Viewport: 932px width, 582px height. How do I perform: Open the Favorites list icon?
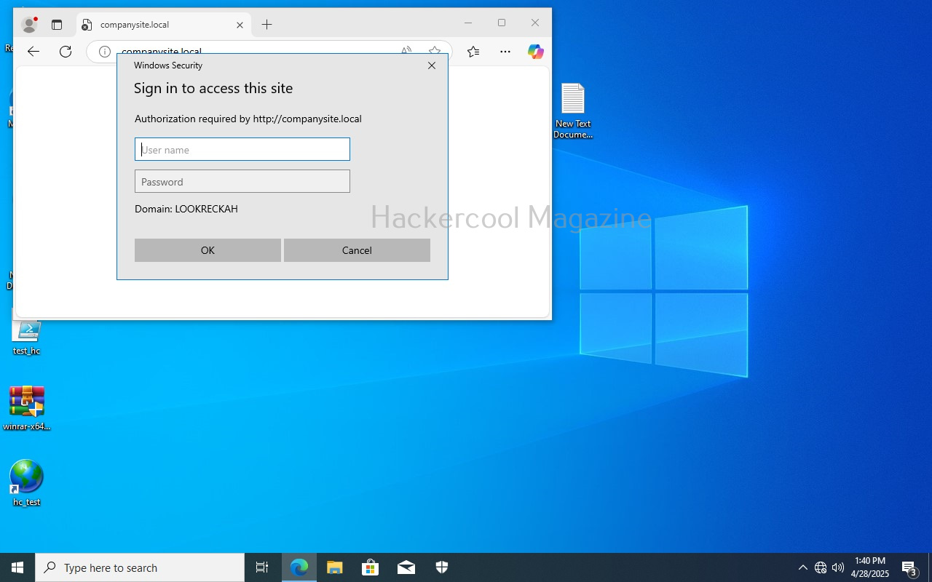[x=473, y=52]
